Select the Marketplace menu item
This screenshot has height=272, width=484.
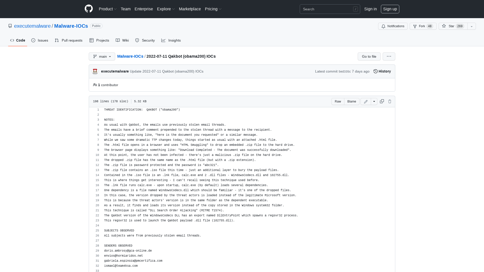(190, 9)
